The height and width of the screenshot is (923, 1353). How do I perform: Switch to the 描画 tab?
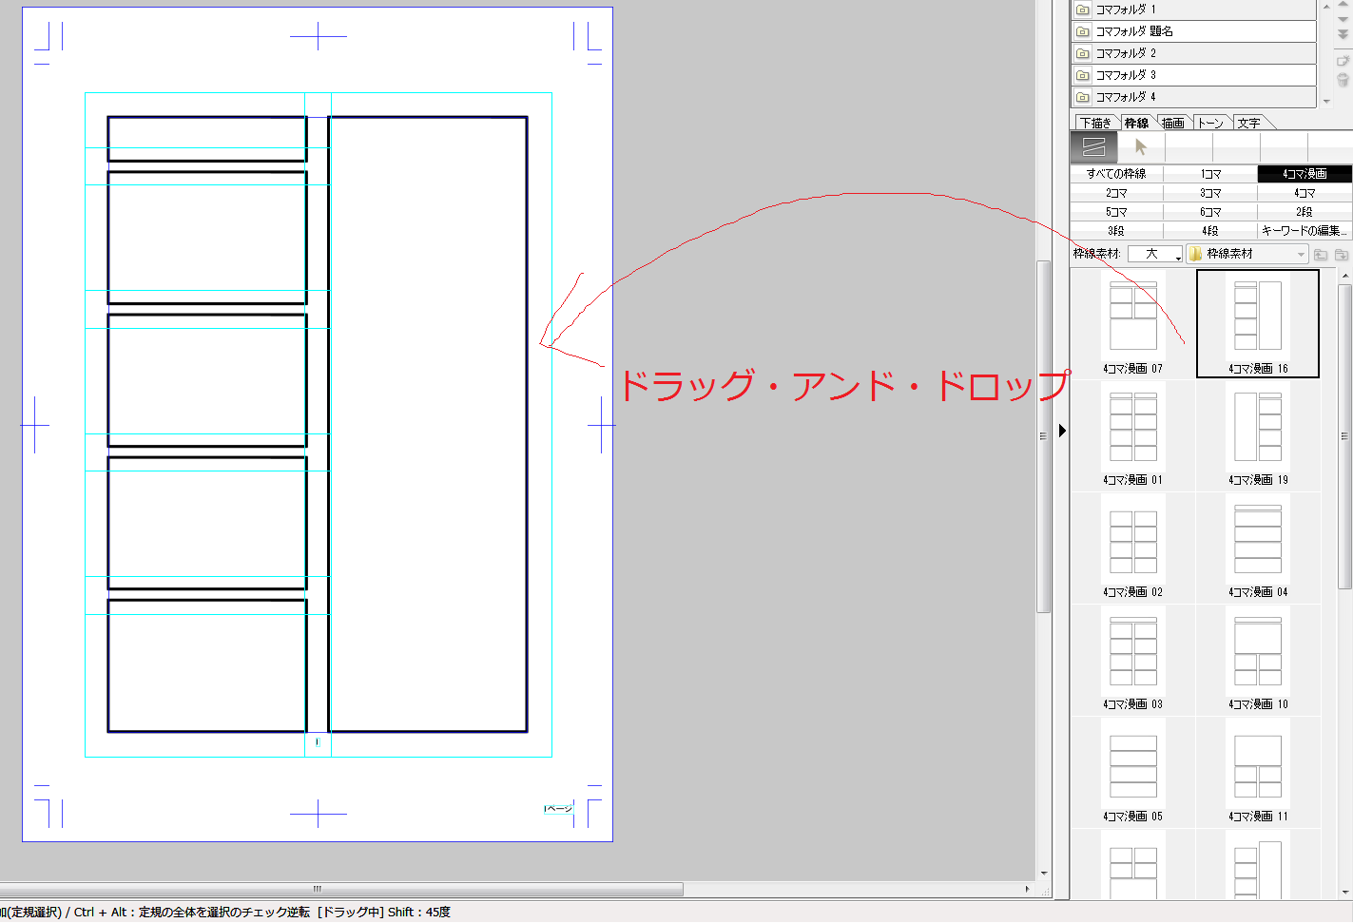pos(1173,123)
